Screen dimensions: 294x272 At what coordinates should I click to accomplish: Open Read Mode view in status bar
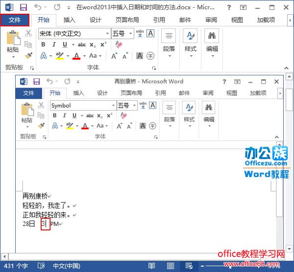(151, 266)
